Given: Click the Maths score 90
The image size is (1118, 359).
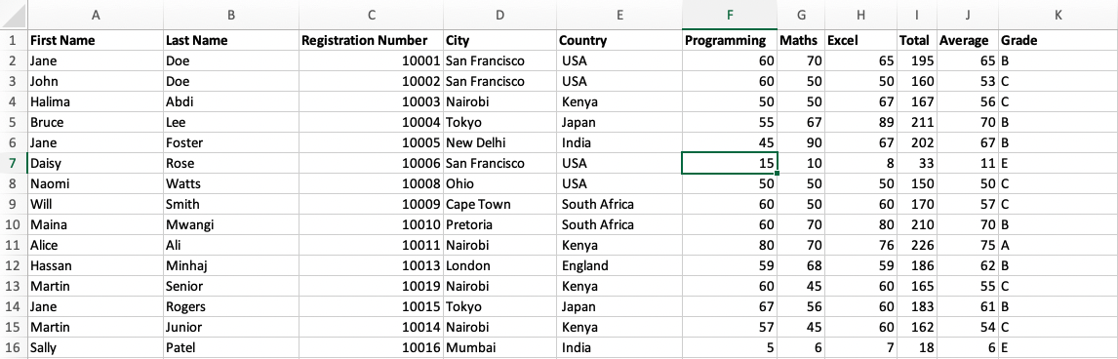Looking at the screenshot, I should point(801,143).
